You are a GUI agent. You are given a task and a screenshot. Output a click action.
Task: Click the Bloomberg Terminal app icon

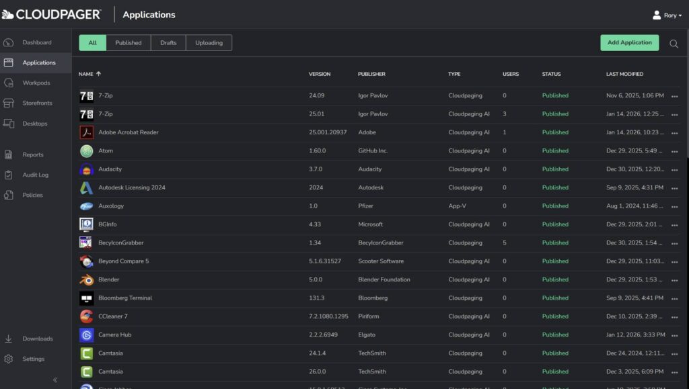[87, 298]
